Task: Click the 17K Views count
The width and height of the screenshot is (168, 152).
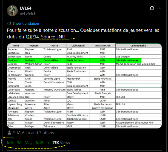Action: [61, 143]
